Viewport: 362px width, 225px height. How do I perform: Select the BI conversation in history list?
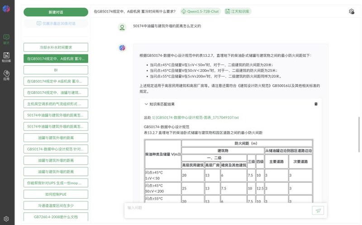56,70
